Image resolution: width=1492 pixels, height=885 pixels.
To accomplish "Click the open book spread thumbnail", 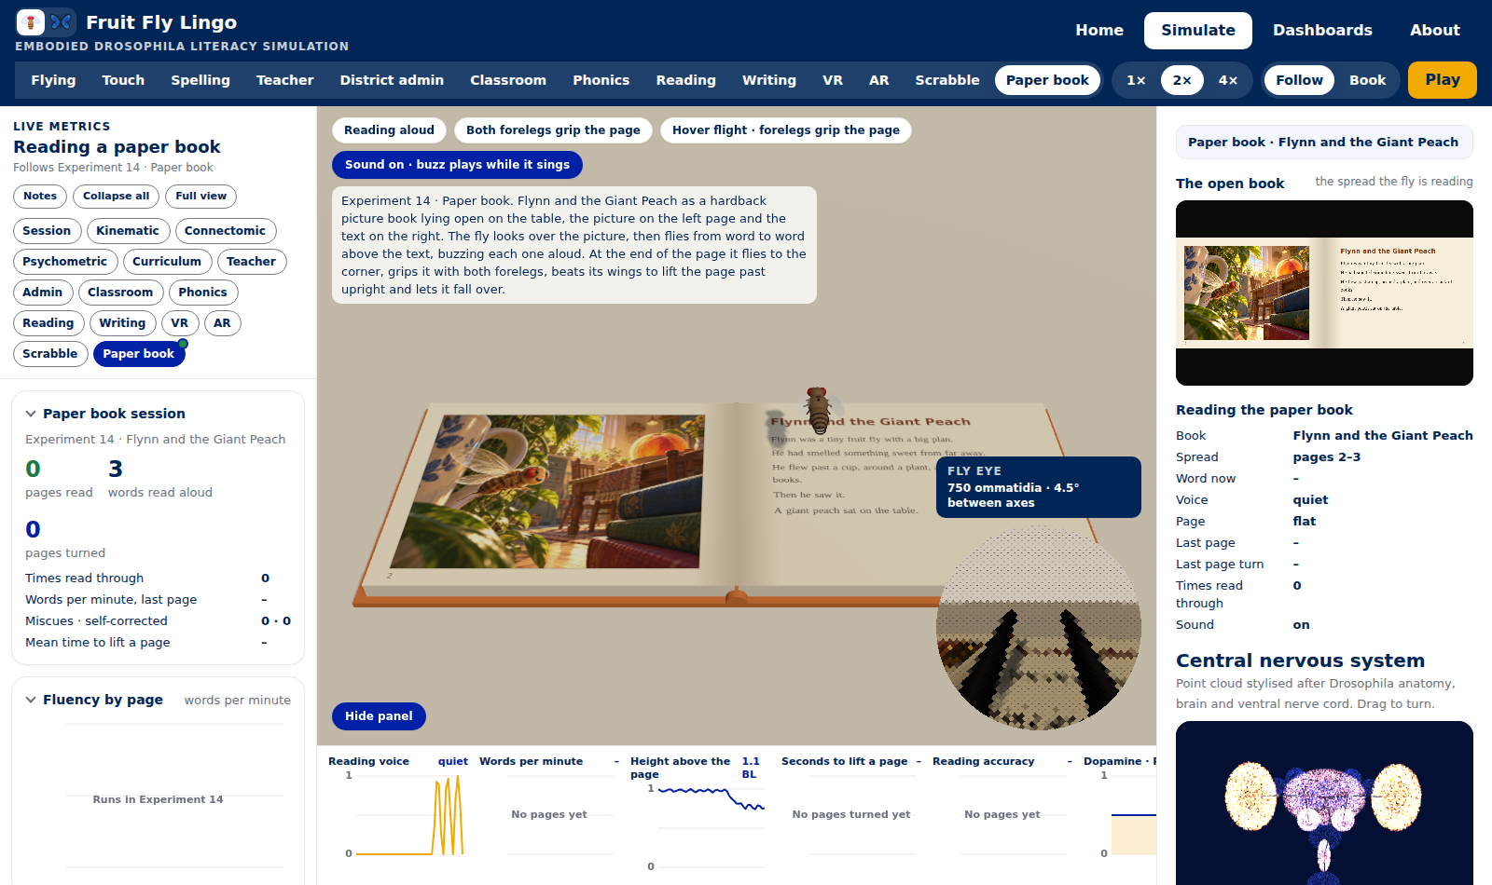I will point(1324,293).
